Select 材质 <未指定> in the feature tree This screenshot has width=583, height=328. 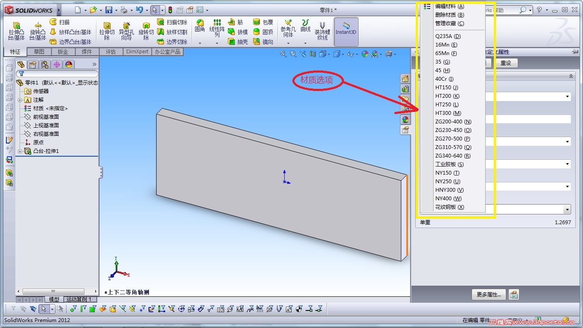coord(46,108)
